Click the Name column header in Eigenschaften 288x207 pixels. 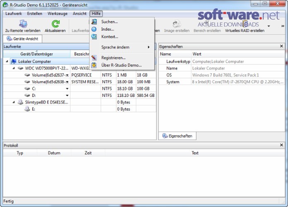pos(175,54)
